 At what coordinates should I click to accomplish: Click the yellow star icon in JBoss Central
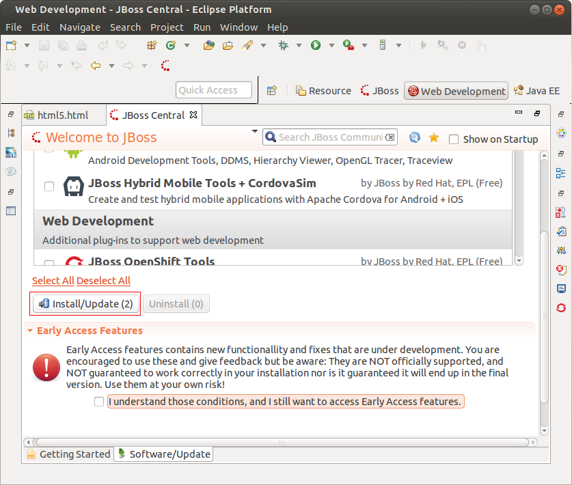point(433,138)
